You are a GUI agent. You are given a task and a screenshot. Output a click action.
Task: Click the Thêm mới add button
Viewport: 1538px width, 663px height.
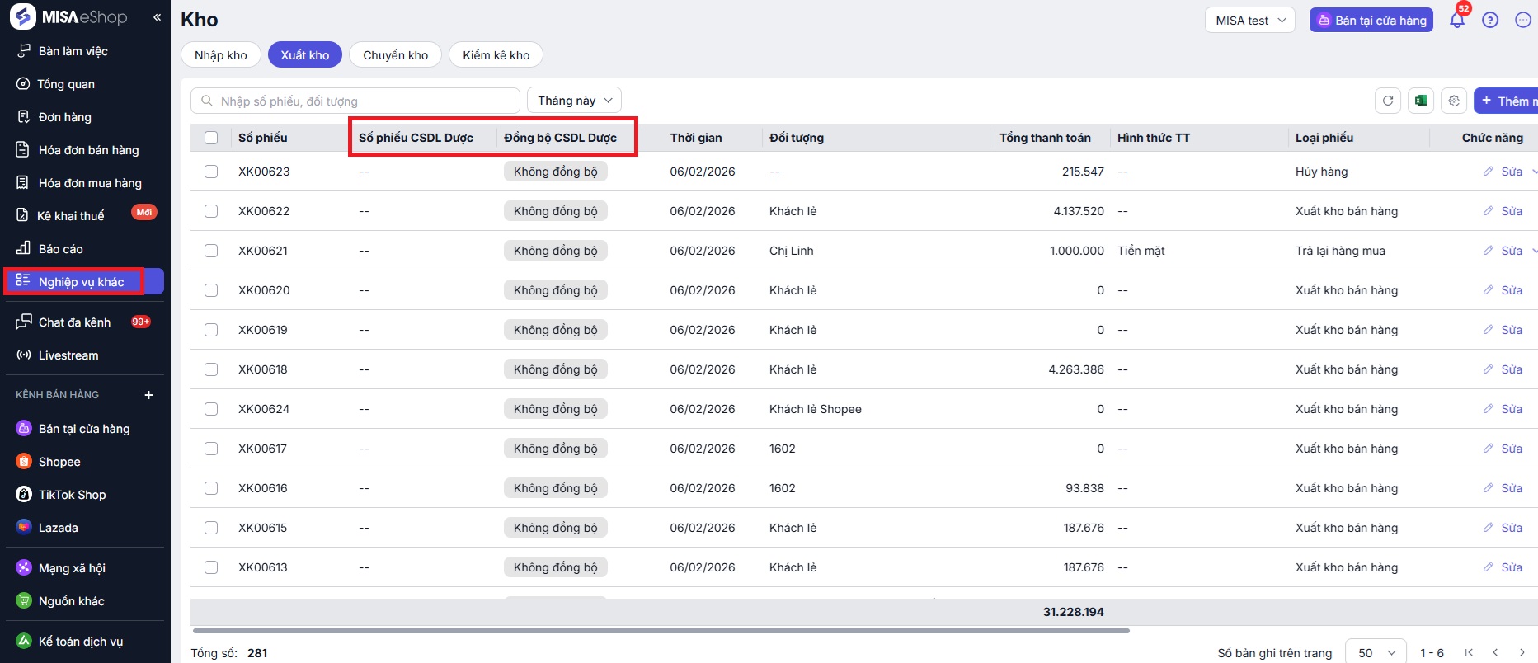(1506, 101)
